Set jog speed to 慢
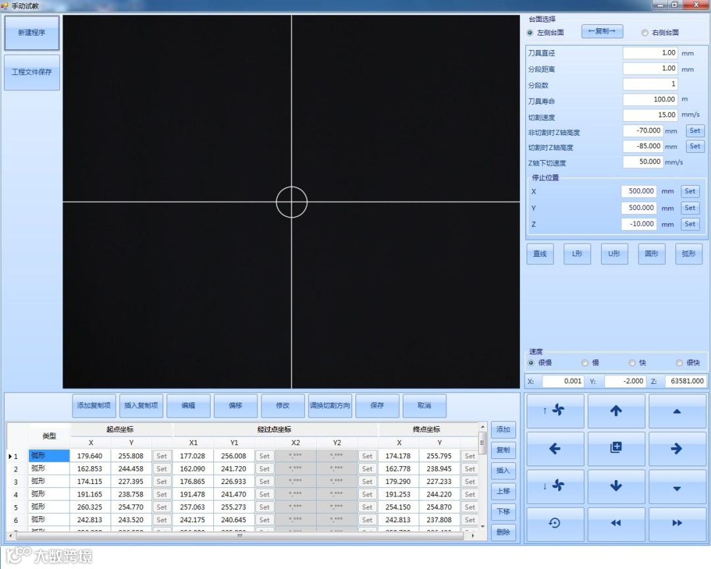 click(585, 363)
